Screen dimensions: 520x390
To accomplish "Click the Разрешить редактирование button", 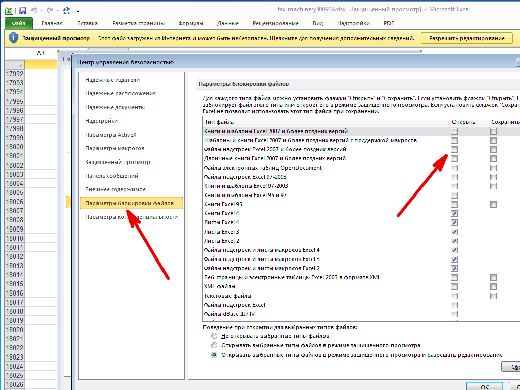I will (x=467, y=38).
